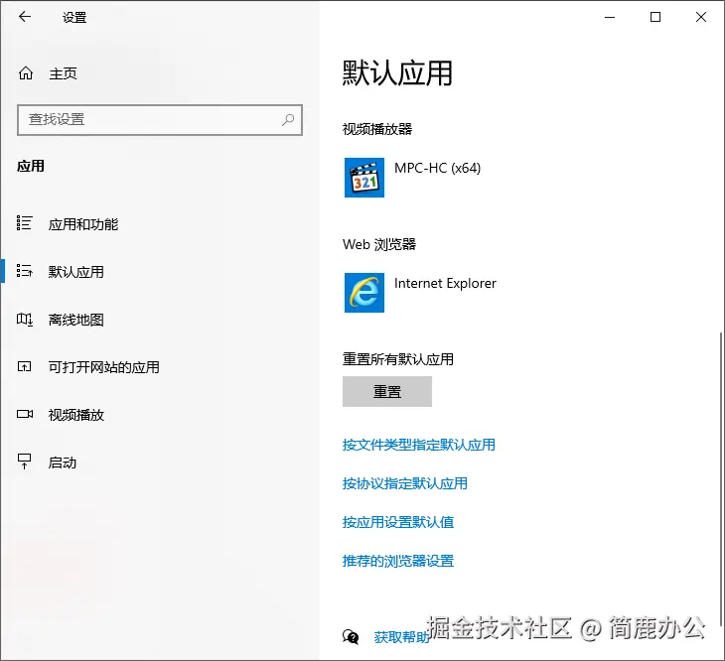This screenshot has height=661, width=725.
Task: Click the MPC-HC 321 clapperboard icon
Action: tap(364, 178)
